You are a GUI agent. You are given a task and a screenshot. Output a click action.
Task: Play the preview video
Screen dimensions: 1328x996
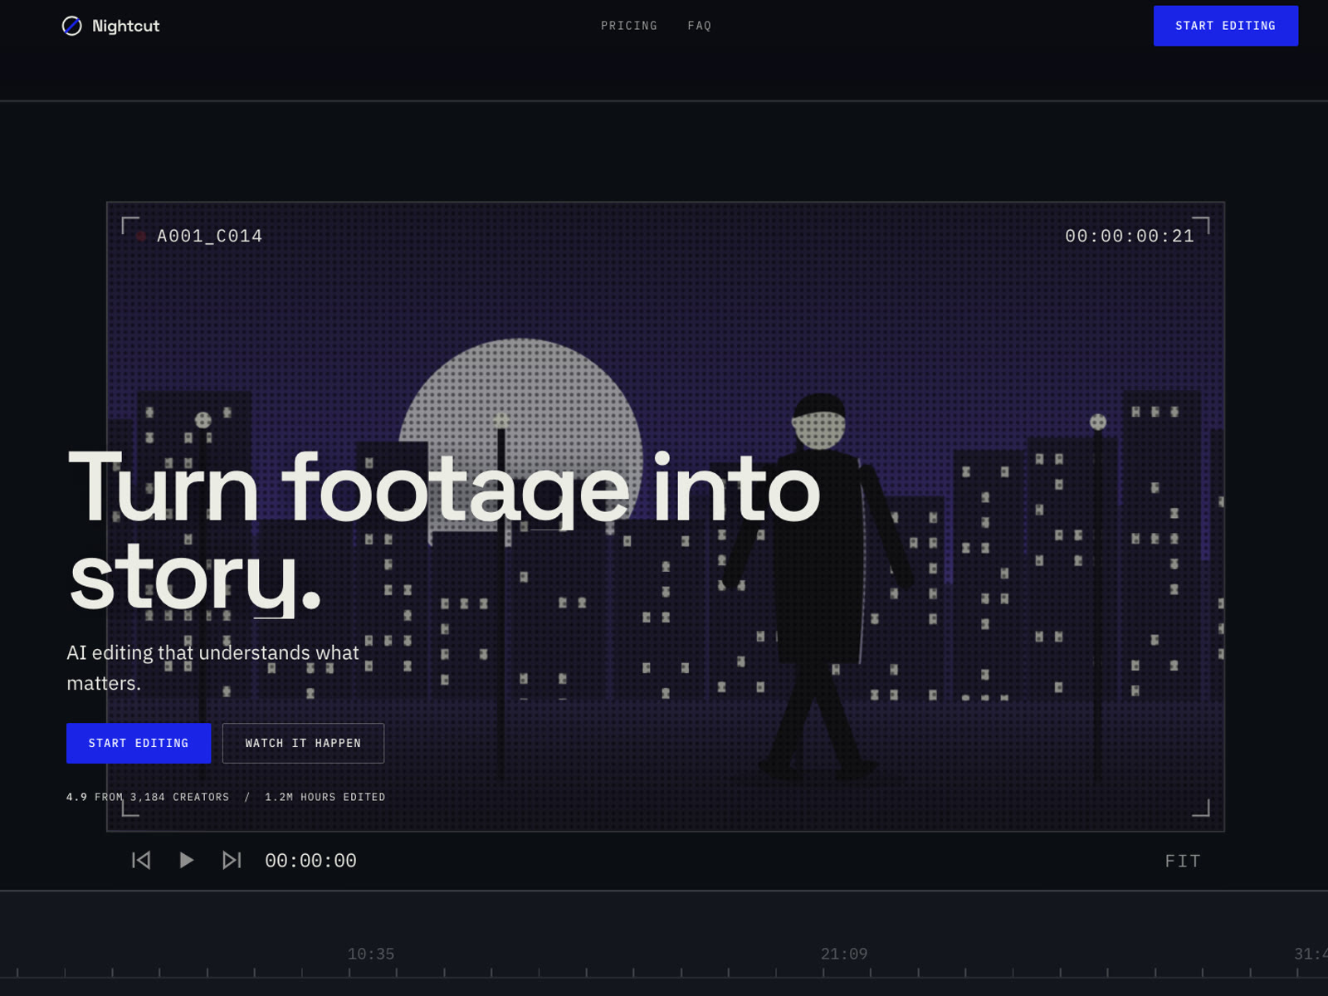[187, 860]
